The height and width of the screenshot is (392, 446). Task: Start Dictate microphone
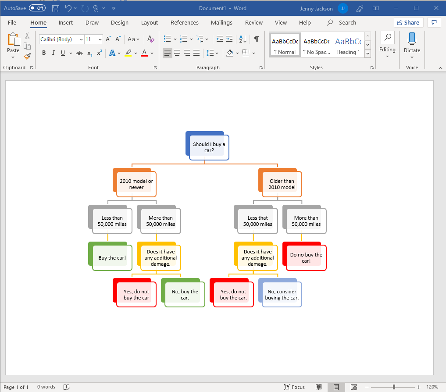tap(412, 39)
